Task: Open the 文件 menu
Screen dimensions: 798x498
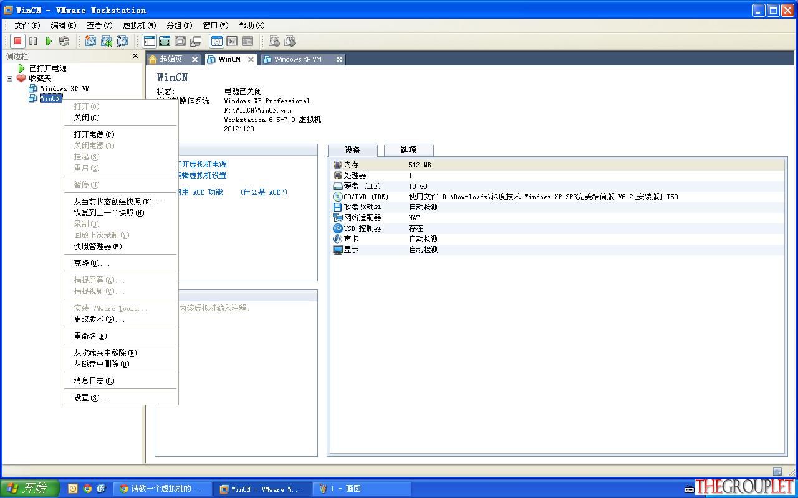Action: coord(27,25)
